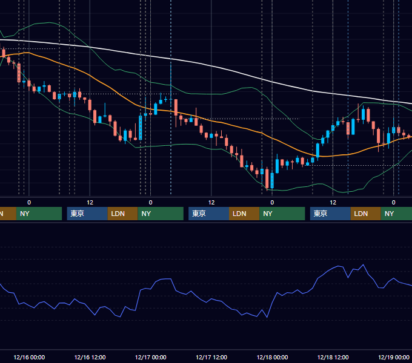The image size is (412, 363).
Task: Click the 12/17 00:00 time axis label
Action: (150, 357)
